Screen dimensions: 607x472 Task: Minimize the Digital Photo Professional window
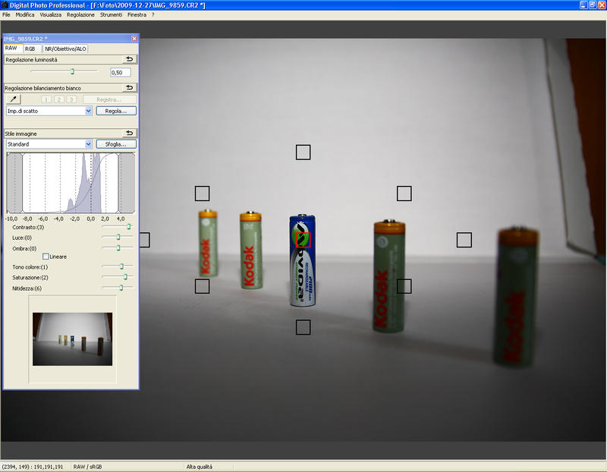click(583, 5)
